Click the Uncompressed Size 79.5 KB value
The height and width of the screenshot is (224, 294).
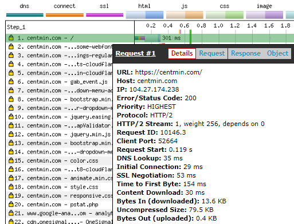coord(201,210)
